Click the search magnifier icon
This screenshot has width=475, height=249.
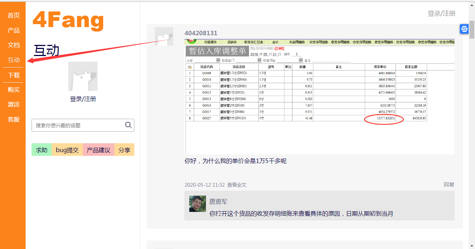point(128,125)
